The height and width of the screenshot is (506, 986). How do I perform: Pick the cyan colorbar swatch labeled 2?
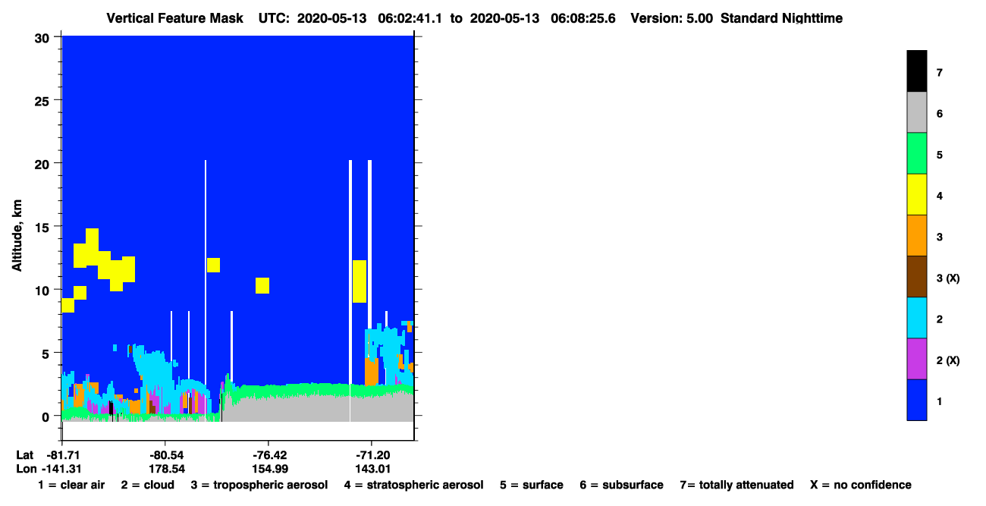click(x=916, y=317)
